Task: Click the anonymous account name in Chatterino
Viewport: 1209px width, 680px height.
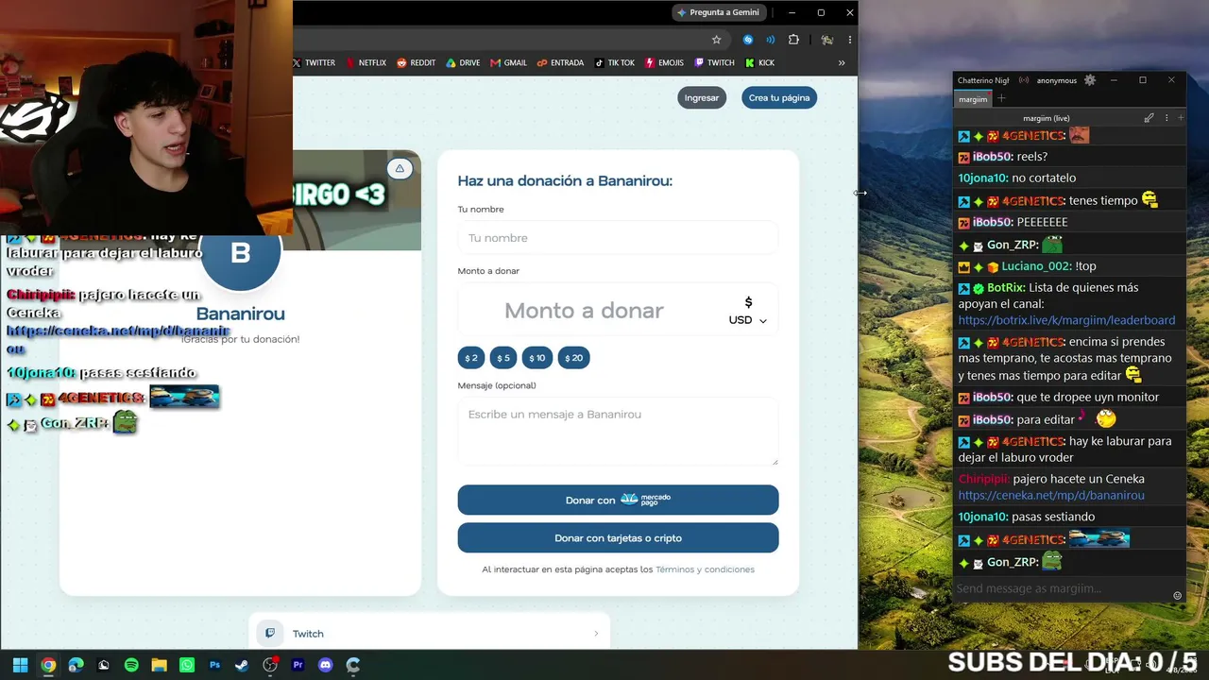Action: 1056,80
